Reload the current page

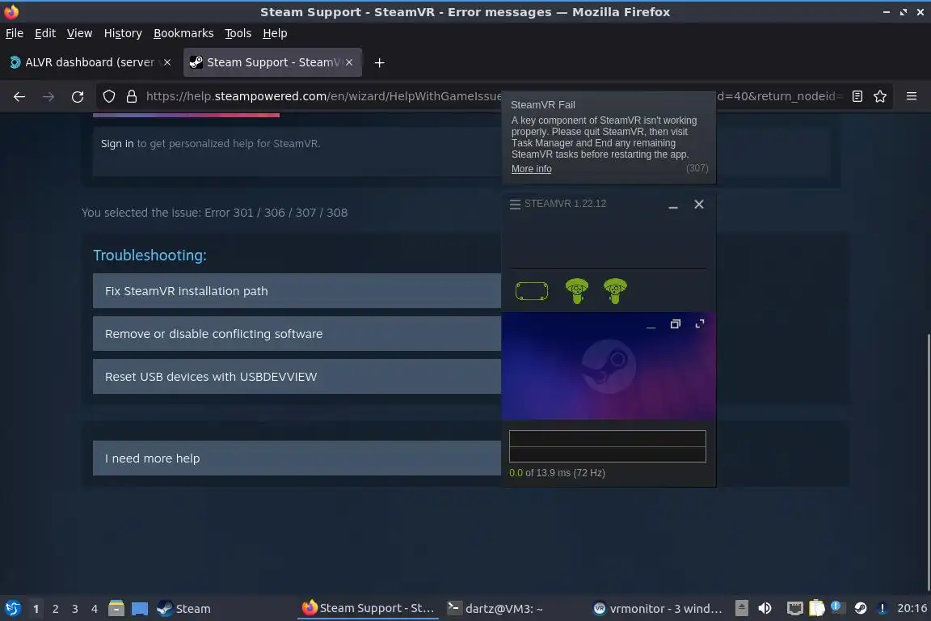pyautogui.click(x=78, y=96)
